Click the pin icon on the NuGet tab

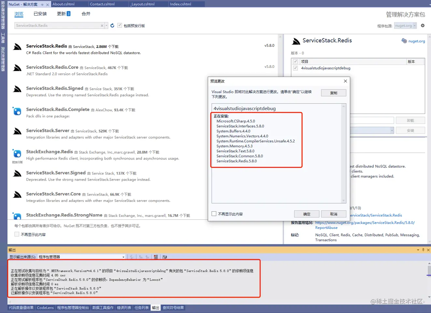tap(42, 5)
